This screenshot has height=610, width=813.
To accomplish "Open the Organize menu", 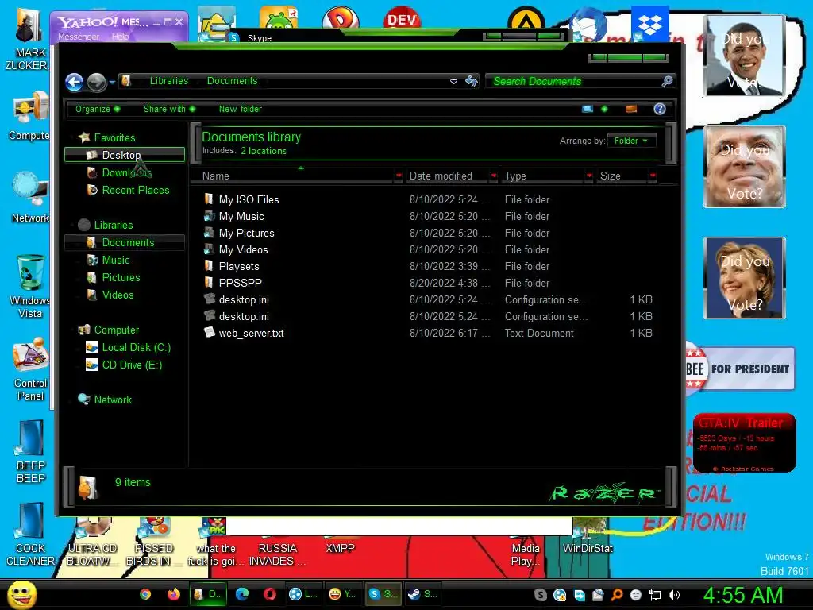I will point(98,109).
